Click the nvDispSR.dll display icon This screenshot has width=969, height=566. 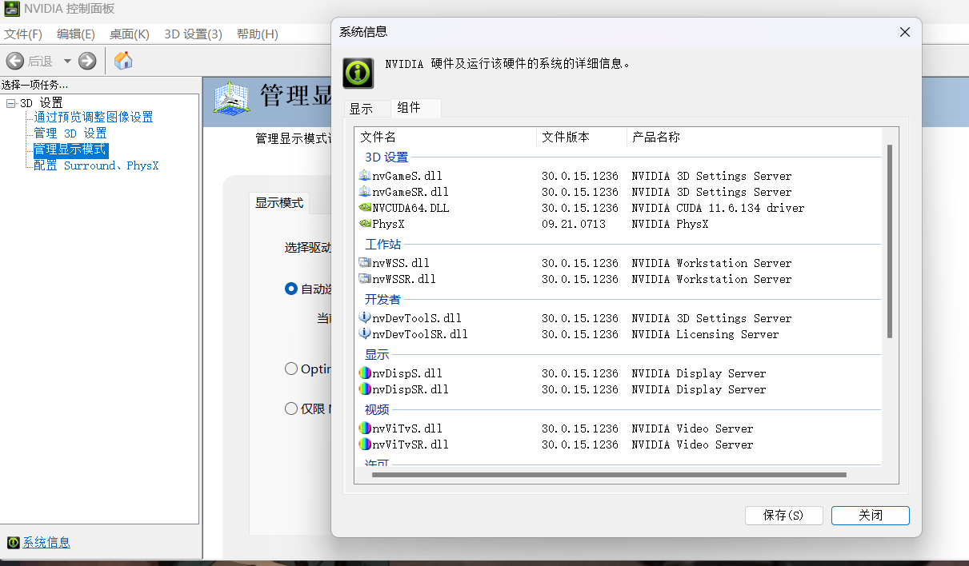[x=365, y=389]
